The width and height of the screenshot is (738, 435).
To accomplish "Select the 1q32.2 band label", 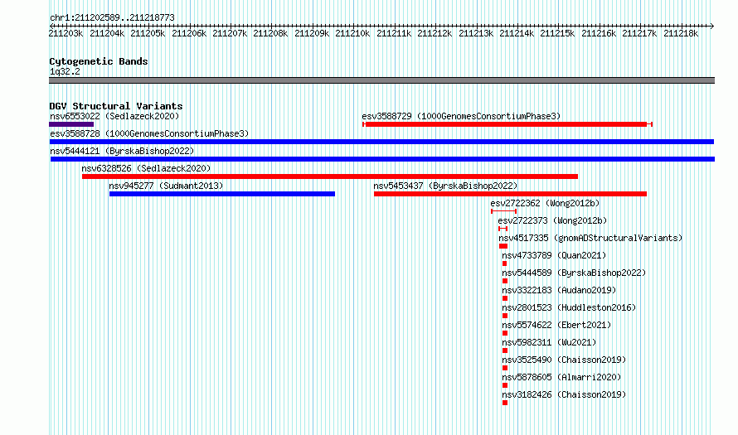I will (x=65, y=71).
